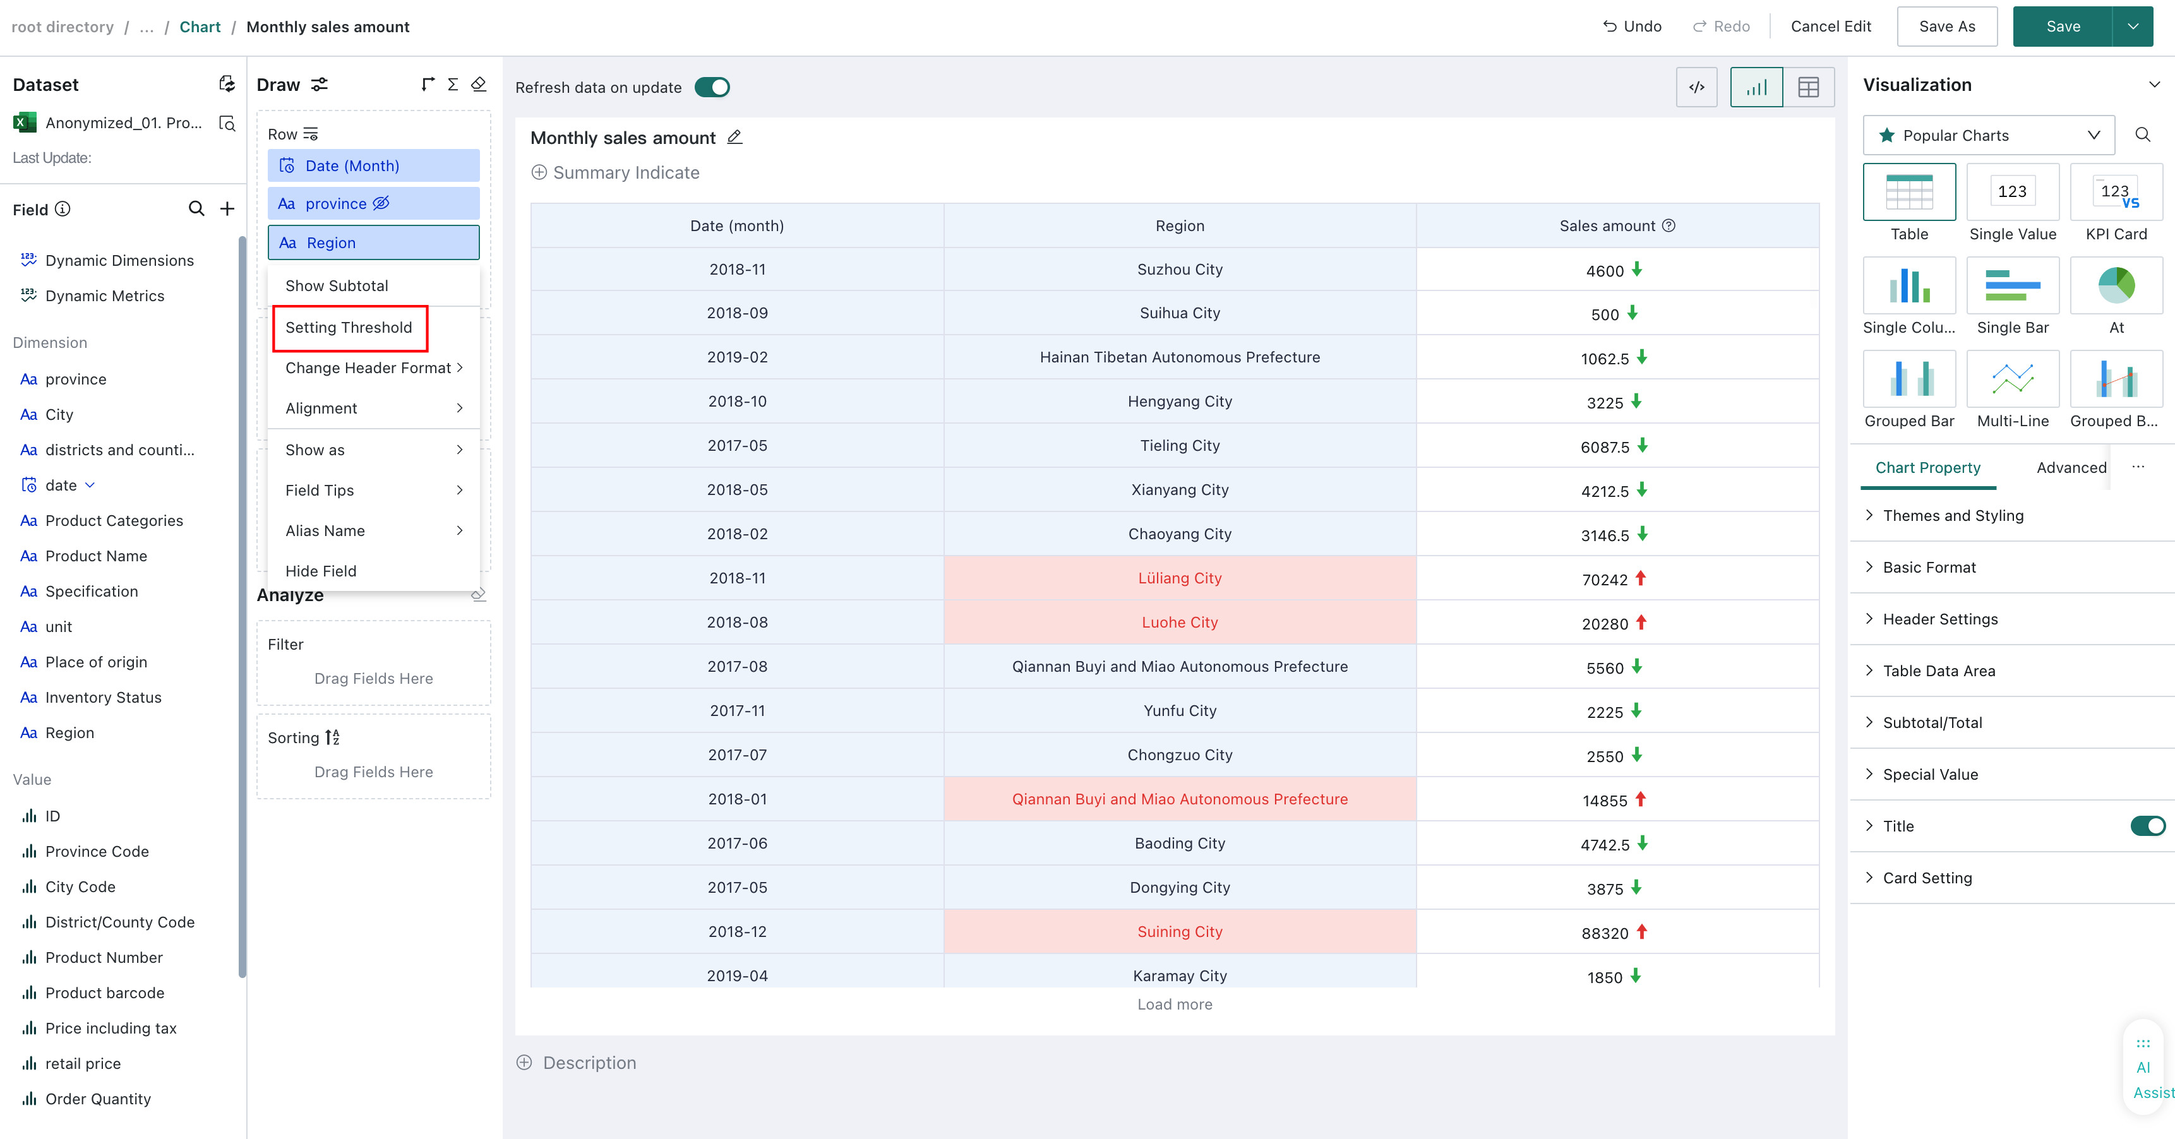Viewport: 2175px width, 1139px height.
Task: Click the sigma summary icon in Draw panel
Action: pos(453,85)
